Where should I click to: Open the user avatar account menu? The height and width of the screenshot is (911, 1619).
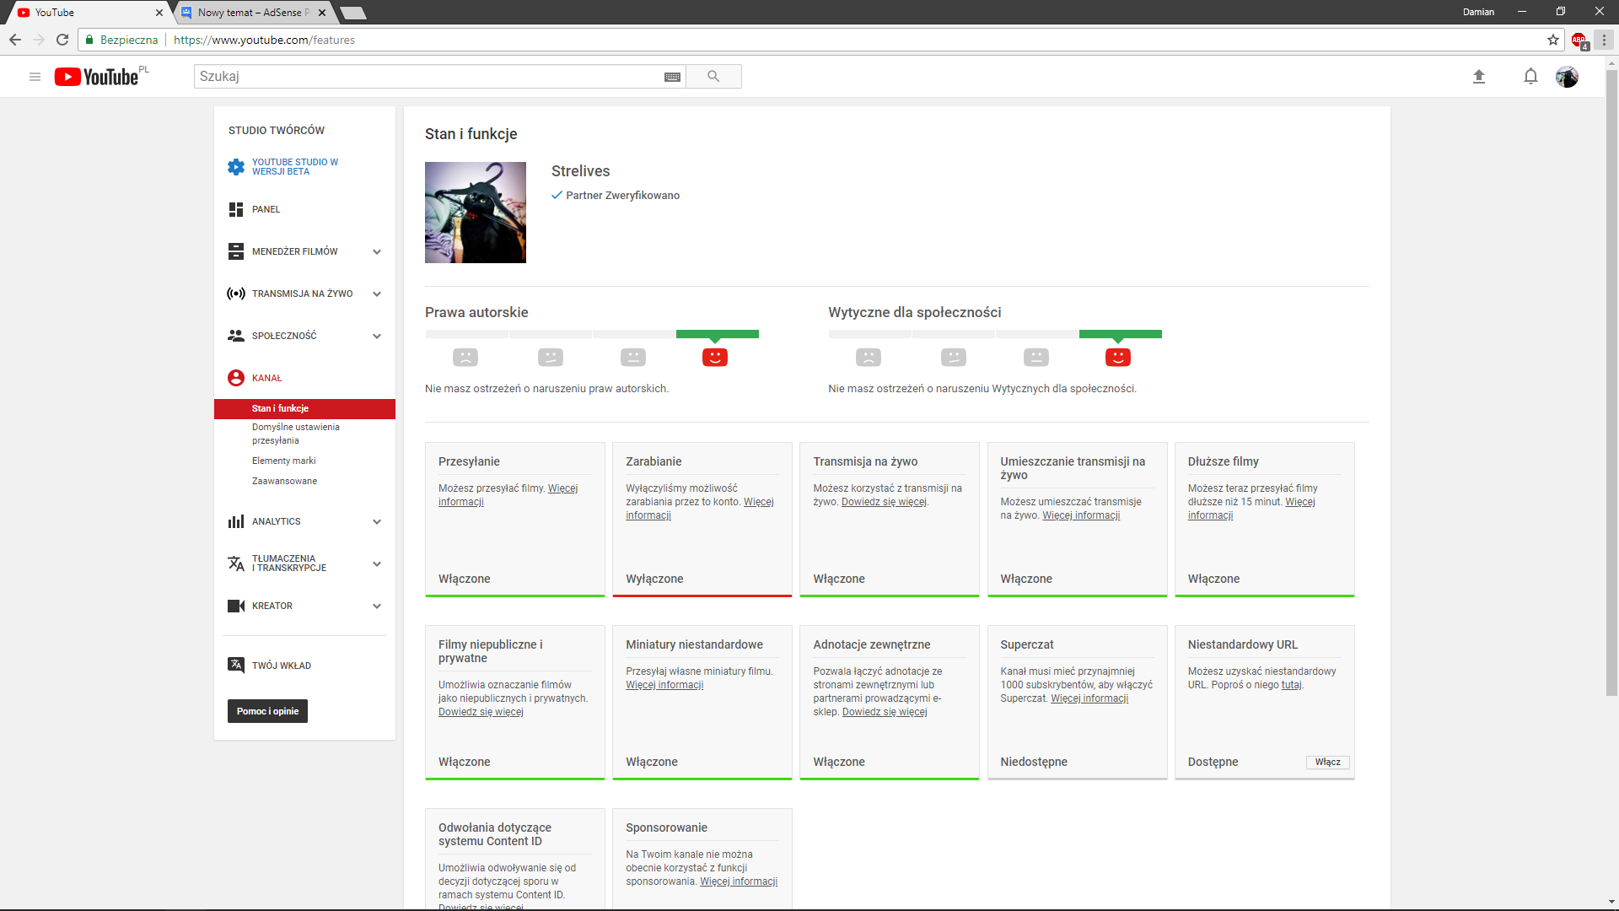[x=1567, y=77]
